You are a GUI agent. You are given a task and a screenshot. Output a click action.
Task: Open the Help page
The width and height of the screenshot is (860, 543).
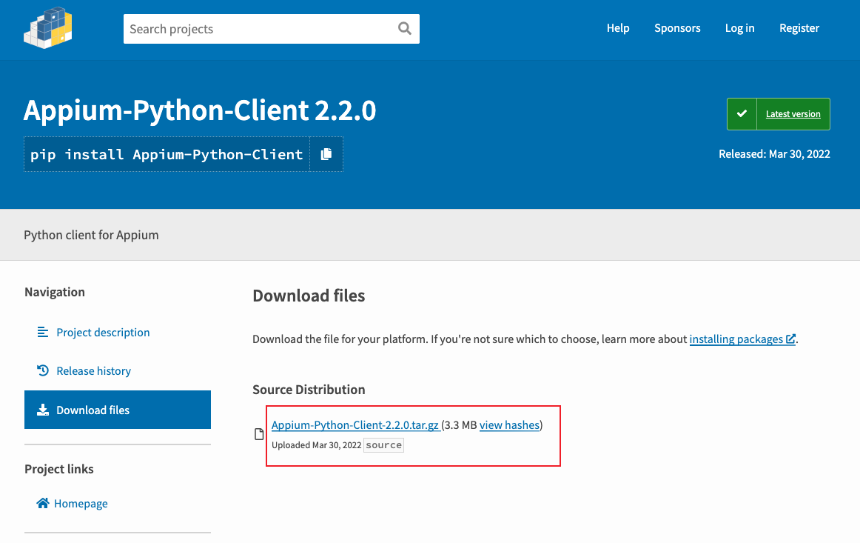pyautogui.click(x=617, y=28)
